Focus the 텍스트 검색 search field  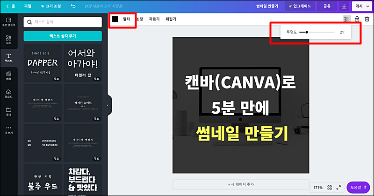pyautogui.click(x=63, y=22)
